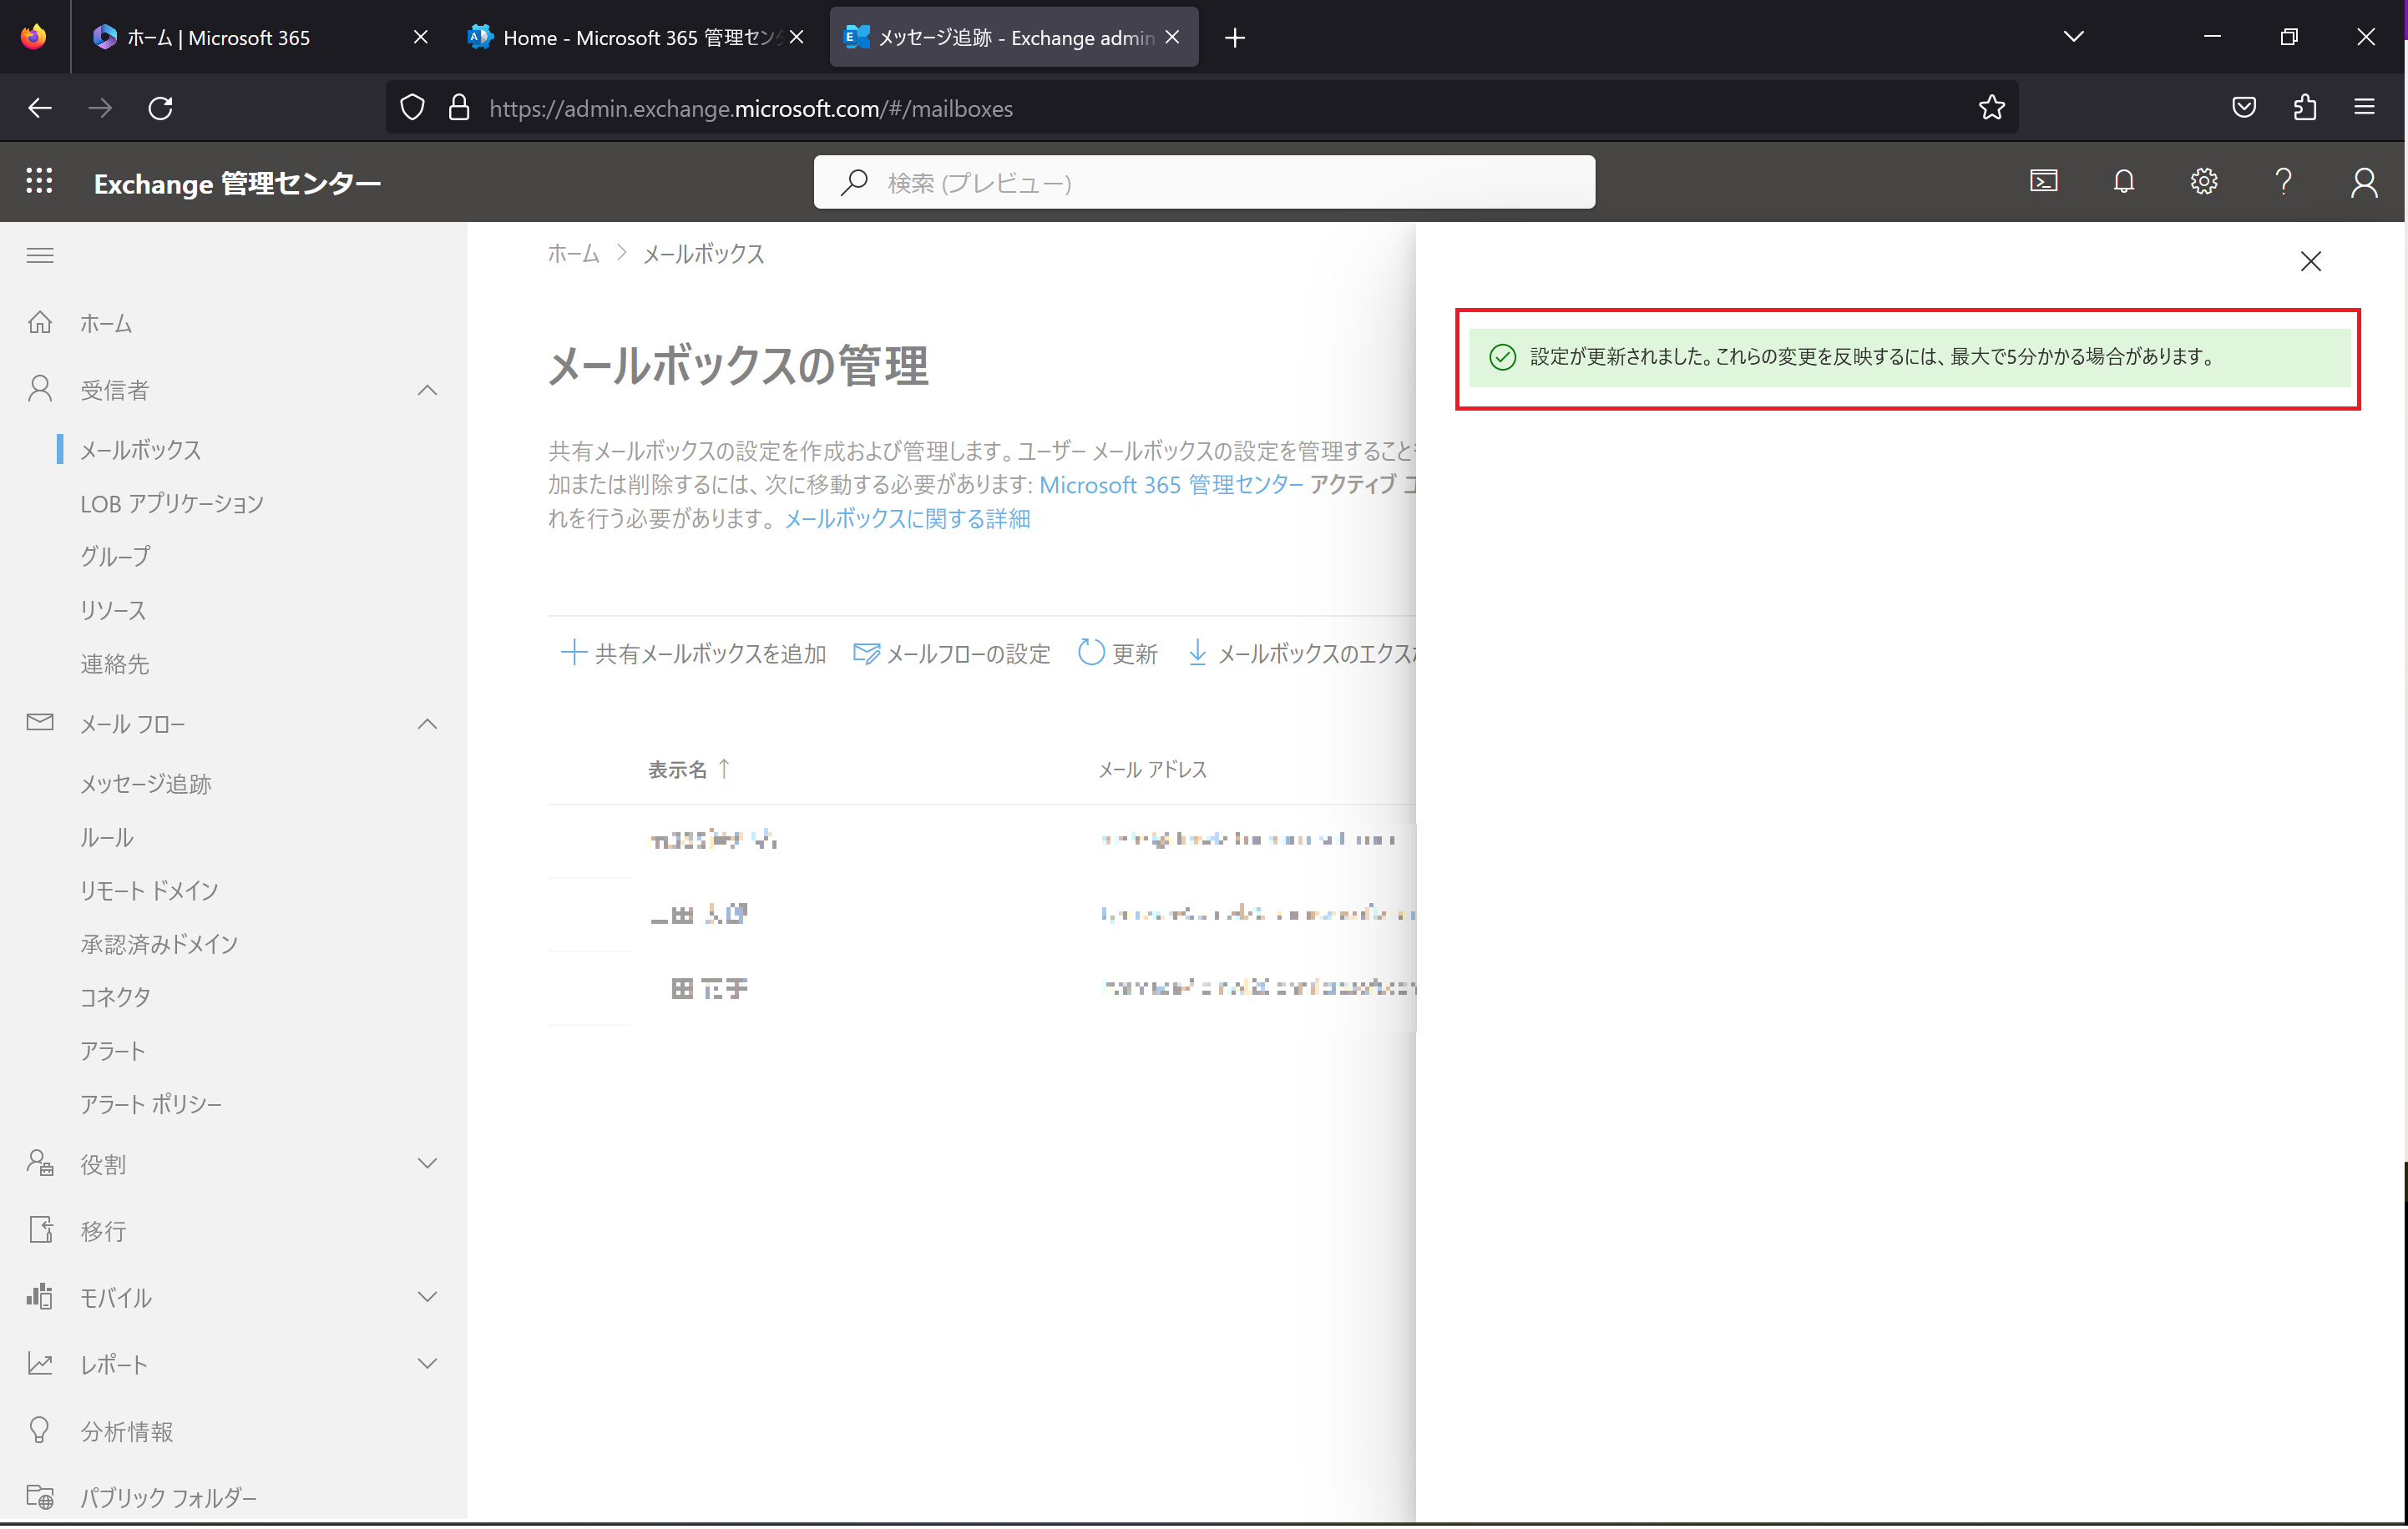Go to ホーム in the sidebar
Image resolution: width=2408 pixels, height=1529 pixels.
click(106, 324)
